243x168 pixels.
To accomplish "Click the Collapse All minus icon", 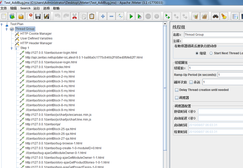I will (x=111, y=16).
